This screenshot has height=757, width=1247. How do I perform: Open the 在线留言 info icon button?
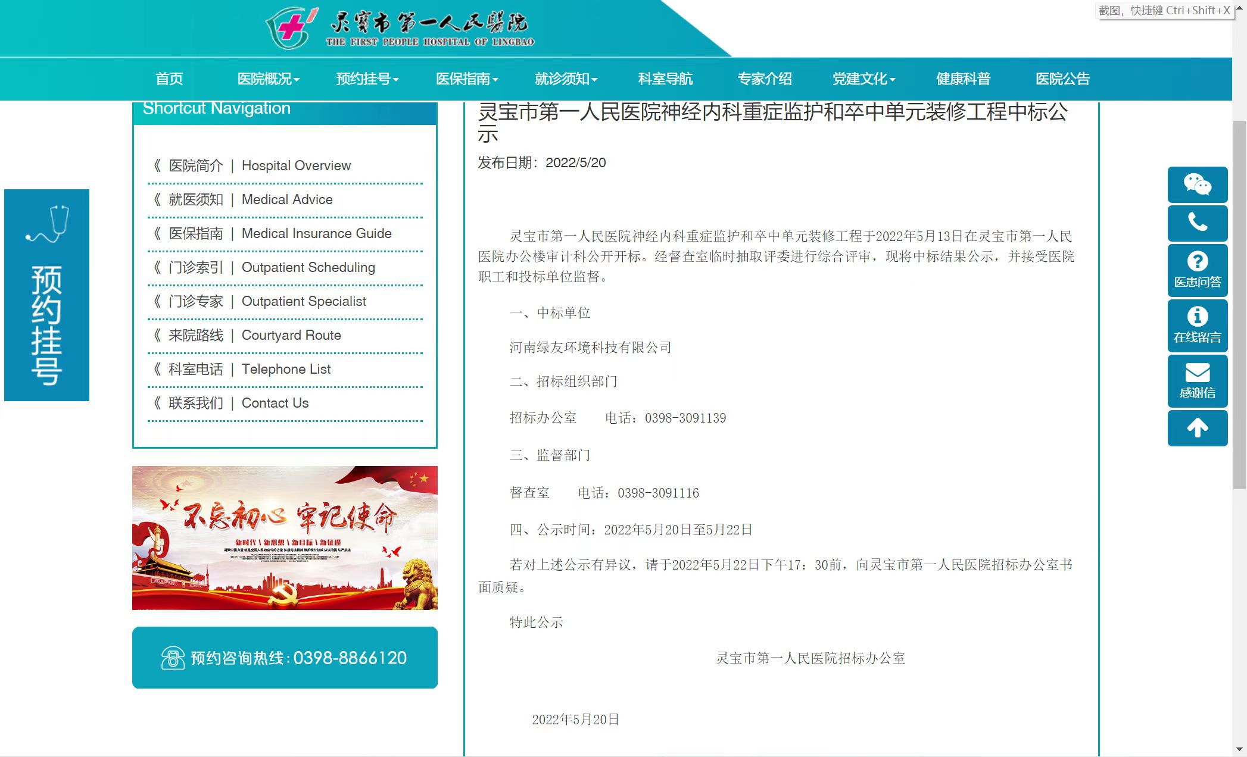[1197, 325]
